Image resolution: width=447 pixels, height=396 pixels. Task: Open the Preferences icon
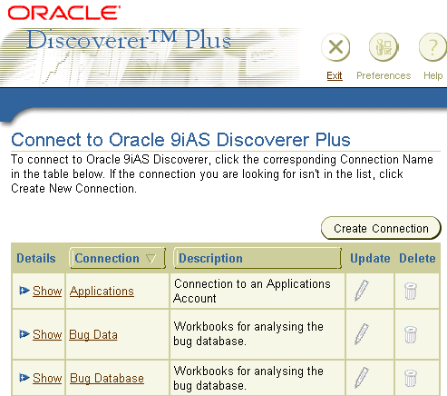point(384,47)
